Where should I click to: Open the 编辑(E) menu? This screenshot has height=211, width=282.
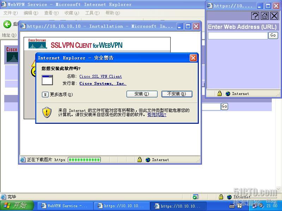pyautogui.click(x=31, y=13)
